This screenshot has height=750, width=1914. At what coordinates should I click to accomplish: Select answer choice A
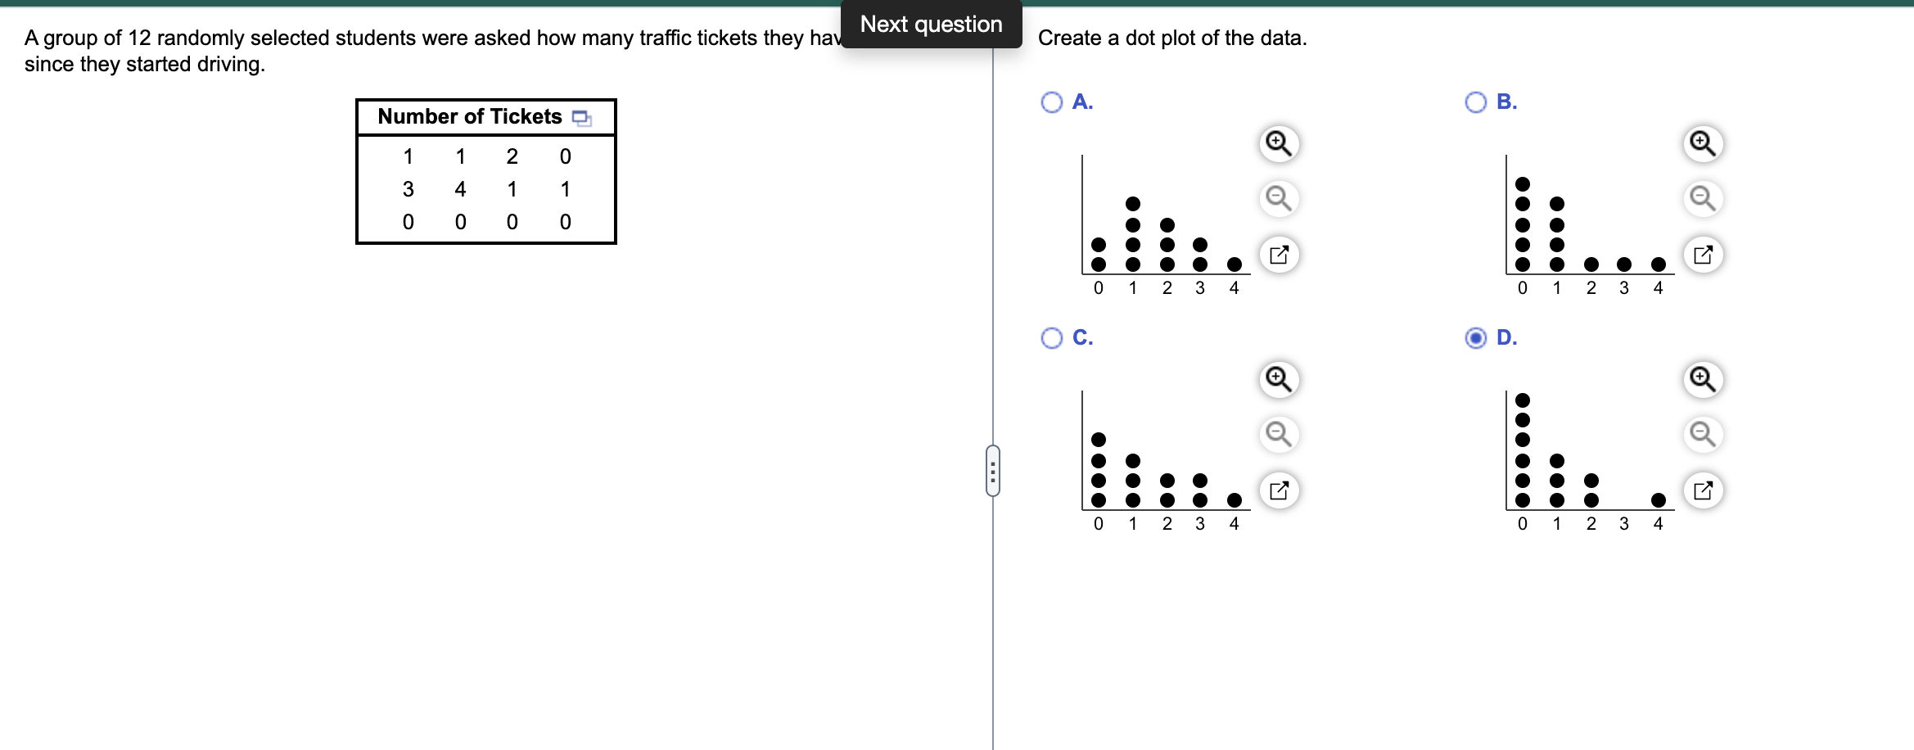coord(1051,101)
